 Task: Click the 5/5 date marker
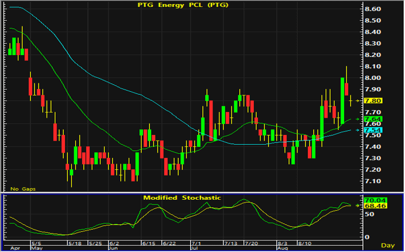click(36, 243)
